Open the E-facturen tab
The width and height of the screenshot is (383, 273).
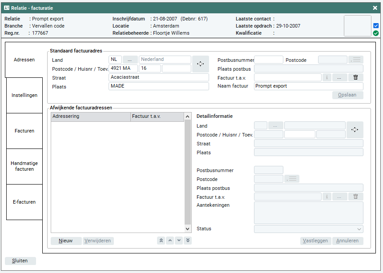coord(24,202)
